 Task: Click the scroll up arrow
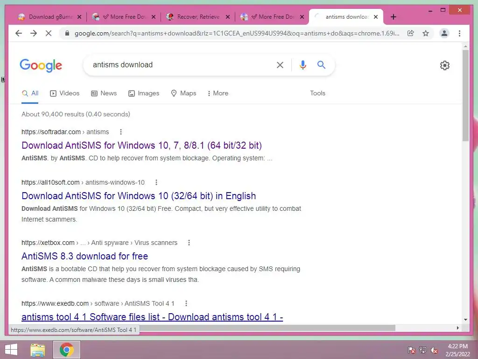click(x=465, y=46)
